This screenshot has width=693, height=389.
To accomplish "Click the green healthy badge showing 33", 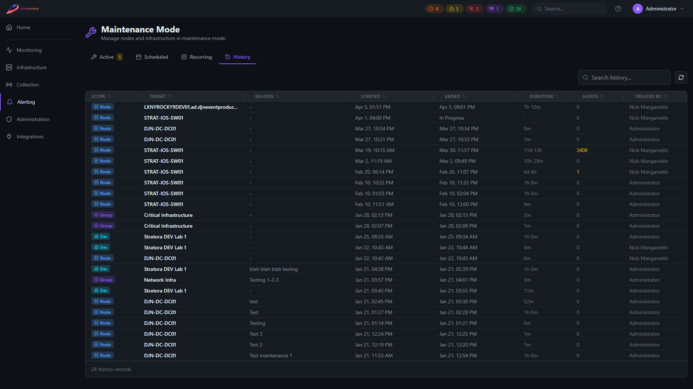I will [515, 9].
